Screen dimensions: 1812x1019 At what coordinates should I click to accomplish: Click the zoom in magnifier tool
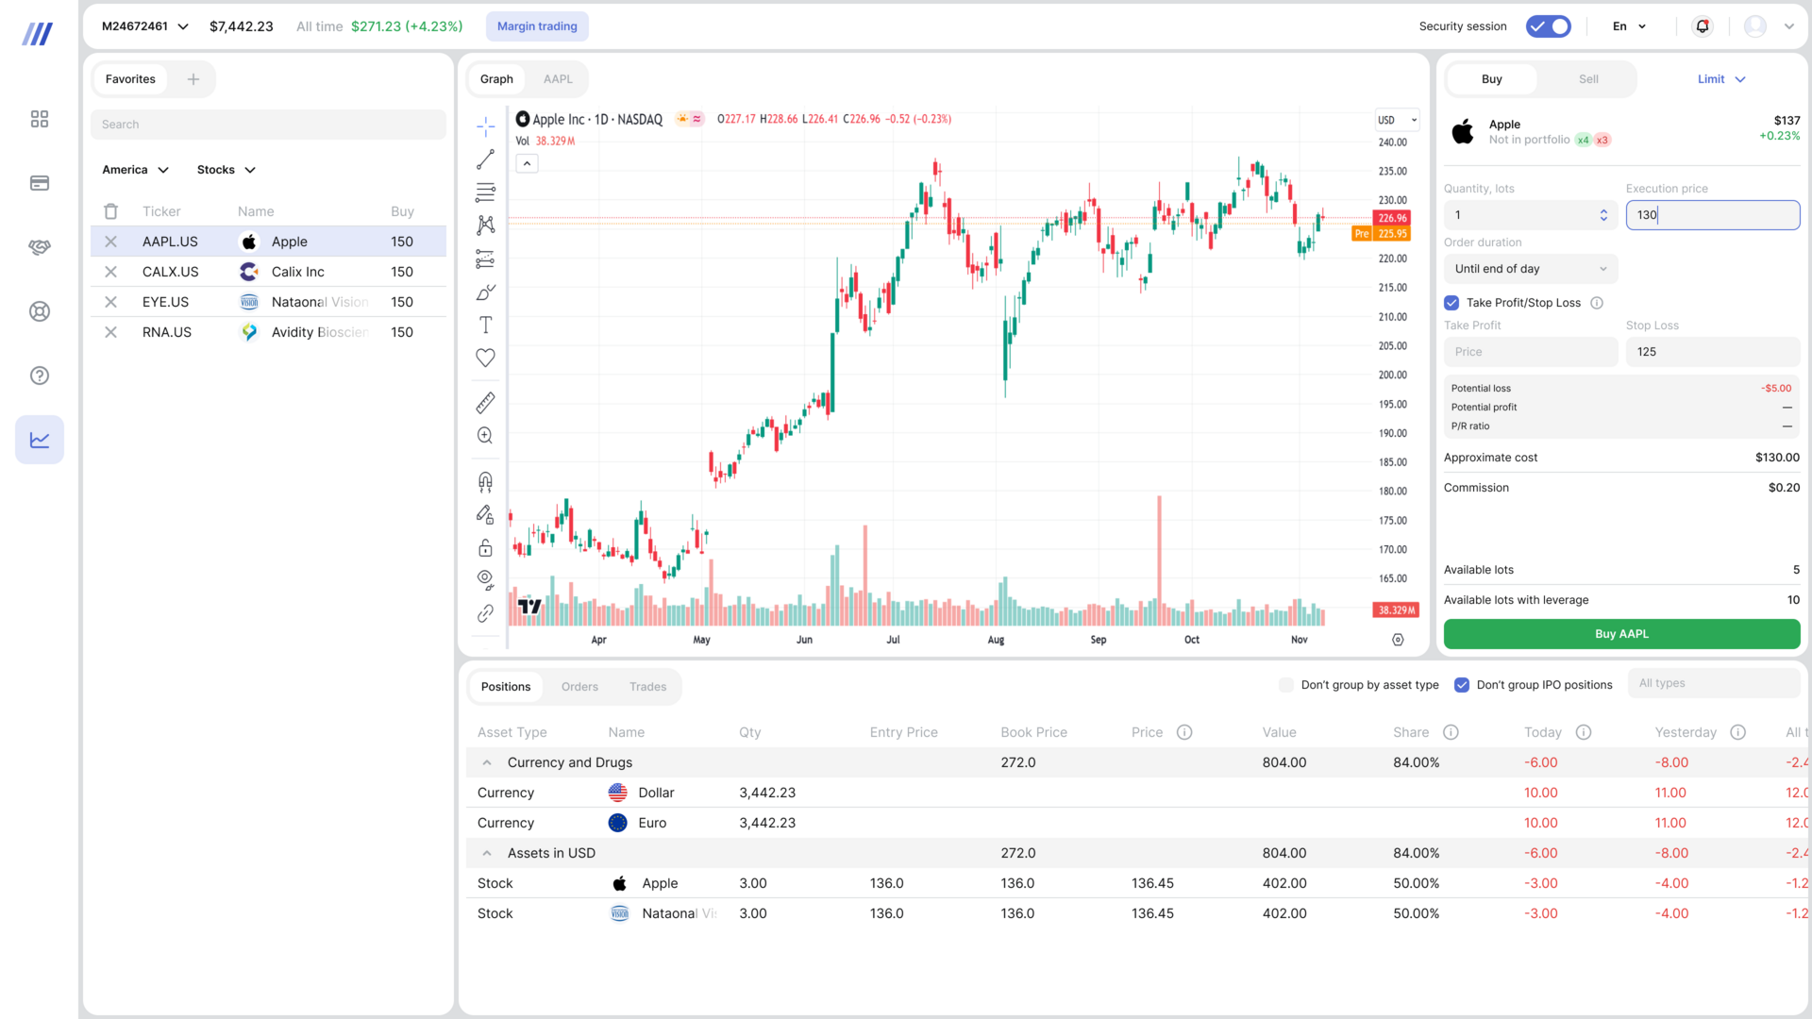485,436
